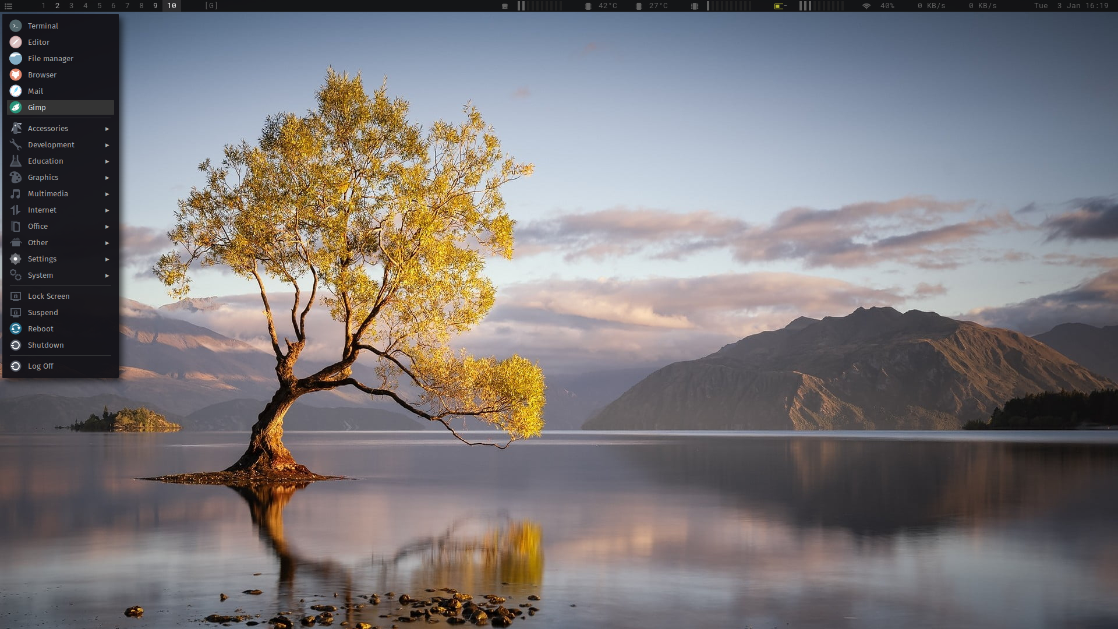Click the wifi status icon in top bar
The width and height of the screenshot is (1118, 629).
click(x=866, y=6)
